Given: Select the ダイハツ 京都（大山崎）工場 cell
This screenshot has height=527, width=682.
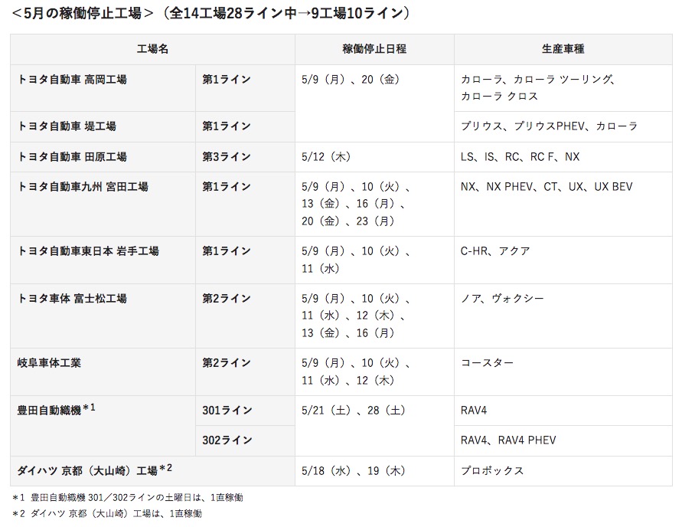Looking at the screenshot, I should tap(152, 471).
